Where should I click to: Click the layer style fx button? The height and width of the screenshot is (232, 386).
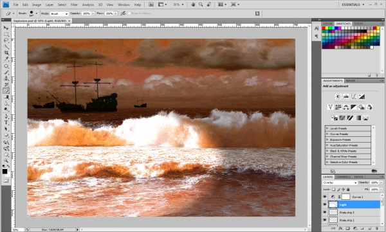coord(340,229)
